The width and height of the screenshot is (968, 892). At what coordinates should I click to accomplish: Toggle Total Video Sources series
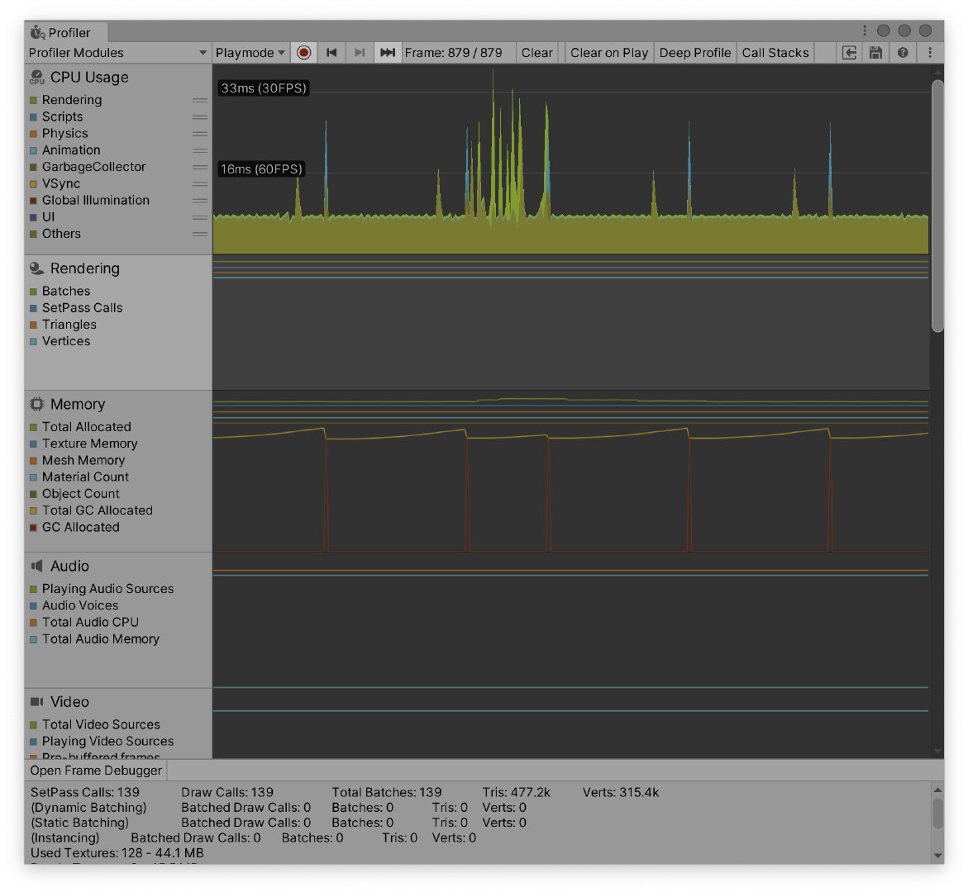coord(33,725)
